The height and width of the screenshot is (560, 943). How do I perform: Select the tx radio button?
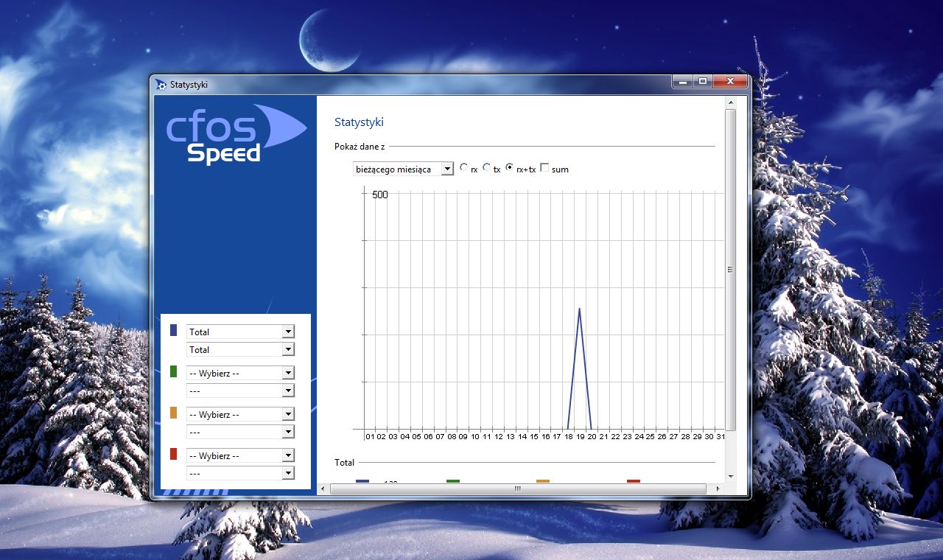tap(487, 168)
